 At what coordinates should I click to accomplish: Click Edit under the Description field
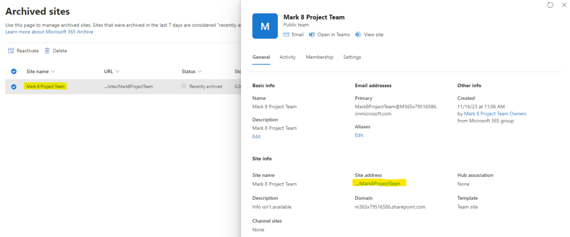point(256,137)
